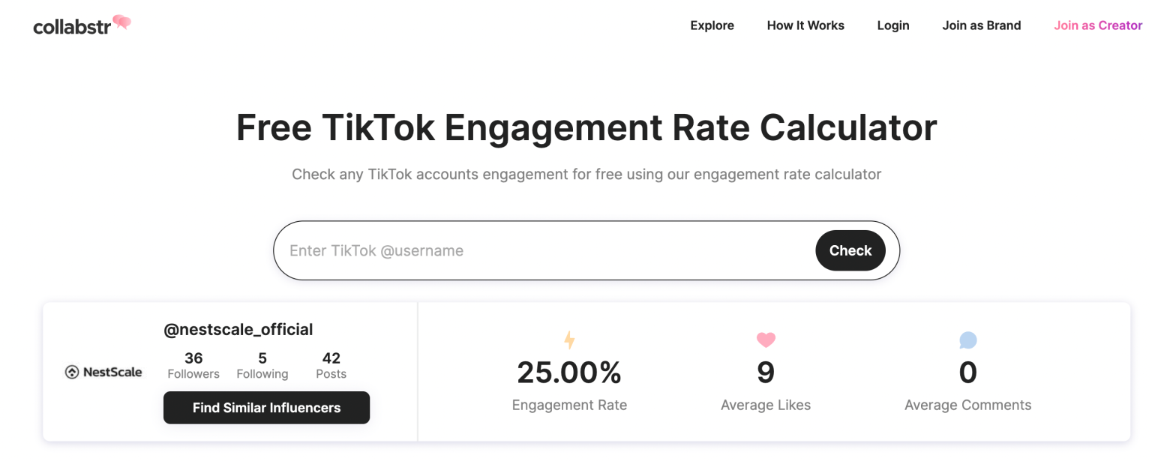
Task: Click the Average Comments count of 0
Action: click(x=967, y=373)
